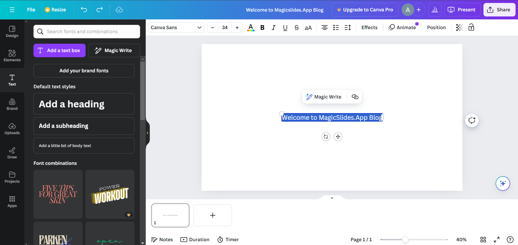Screen dimensions: 518x245
Task: Click the Share button
Action: tap(499, 10)
